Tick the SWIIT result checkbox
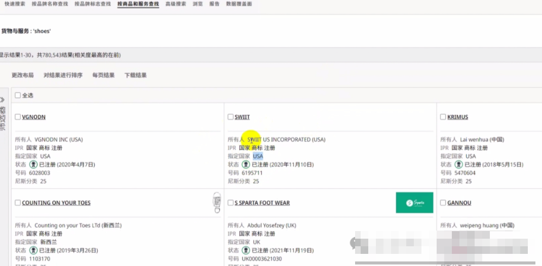Viewport: 542px width, 266px height. tap(230, 117)
